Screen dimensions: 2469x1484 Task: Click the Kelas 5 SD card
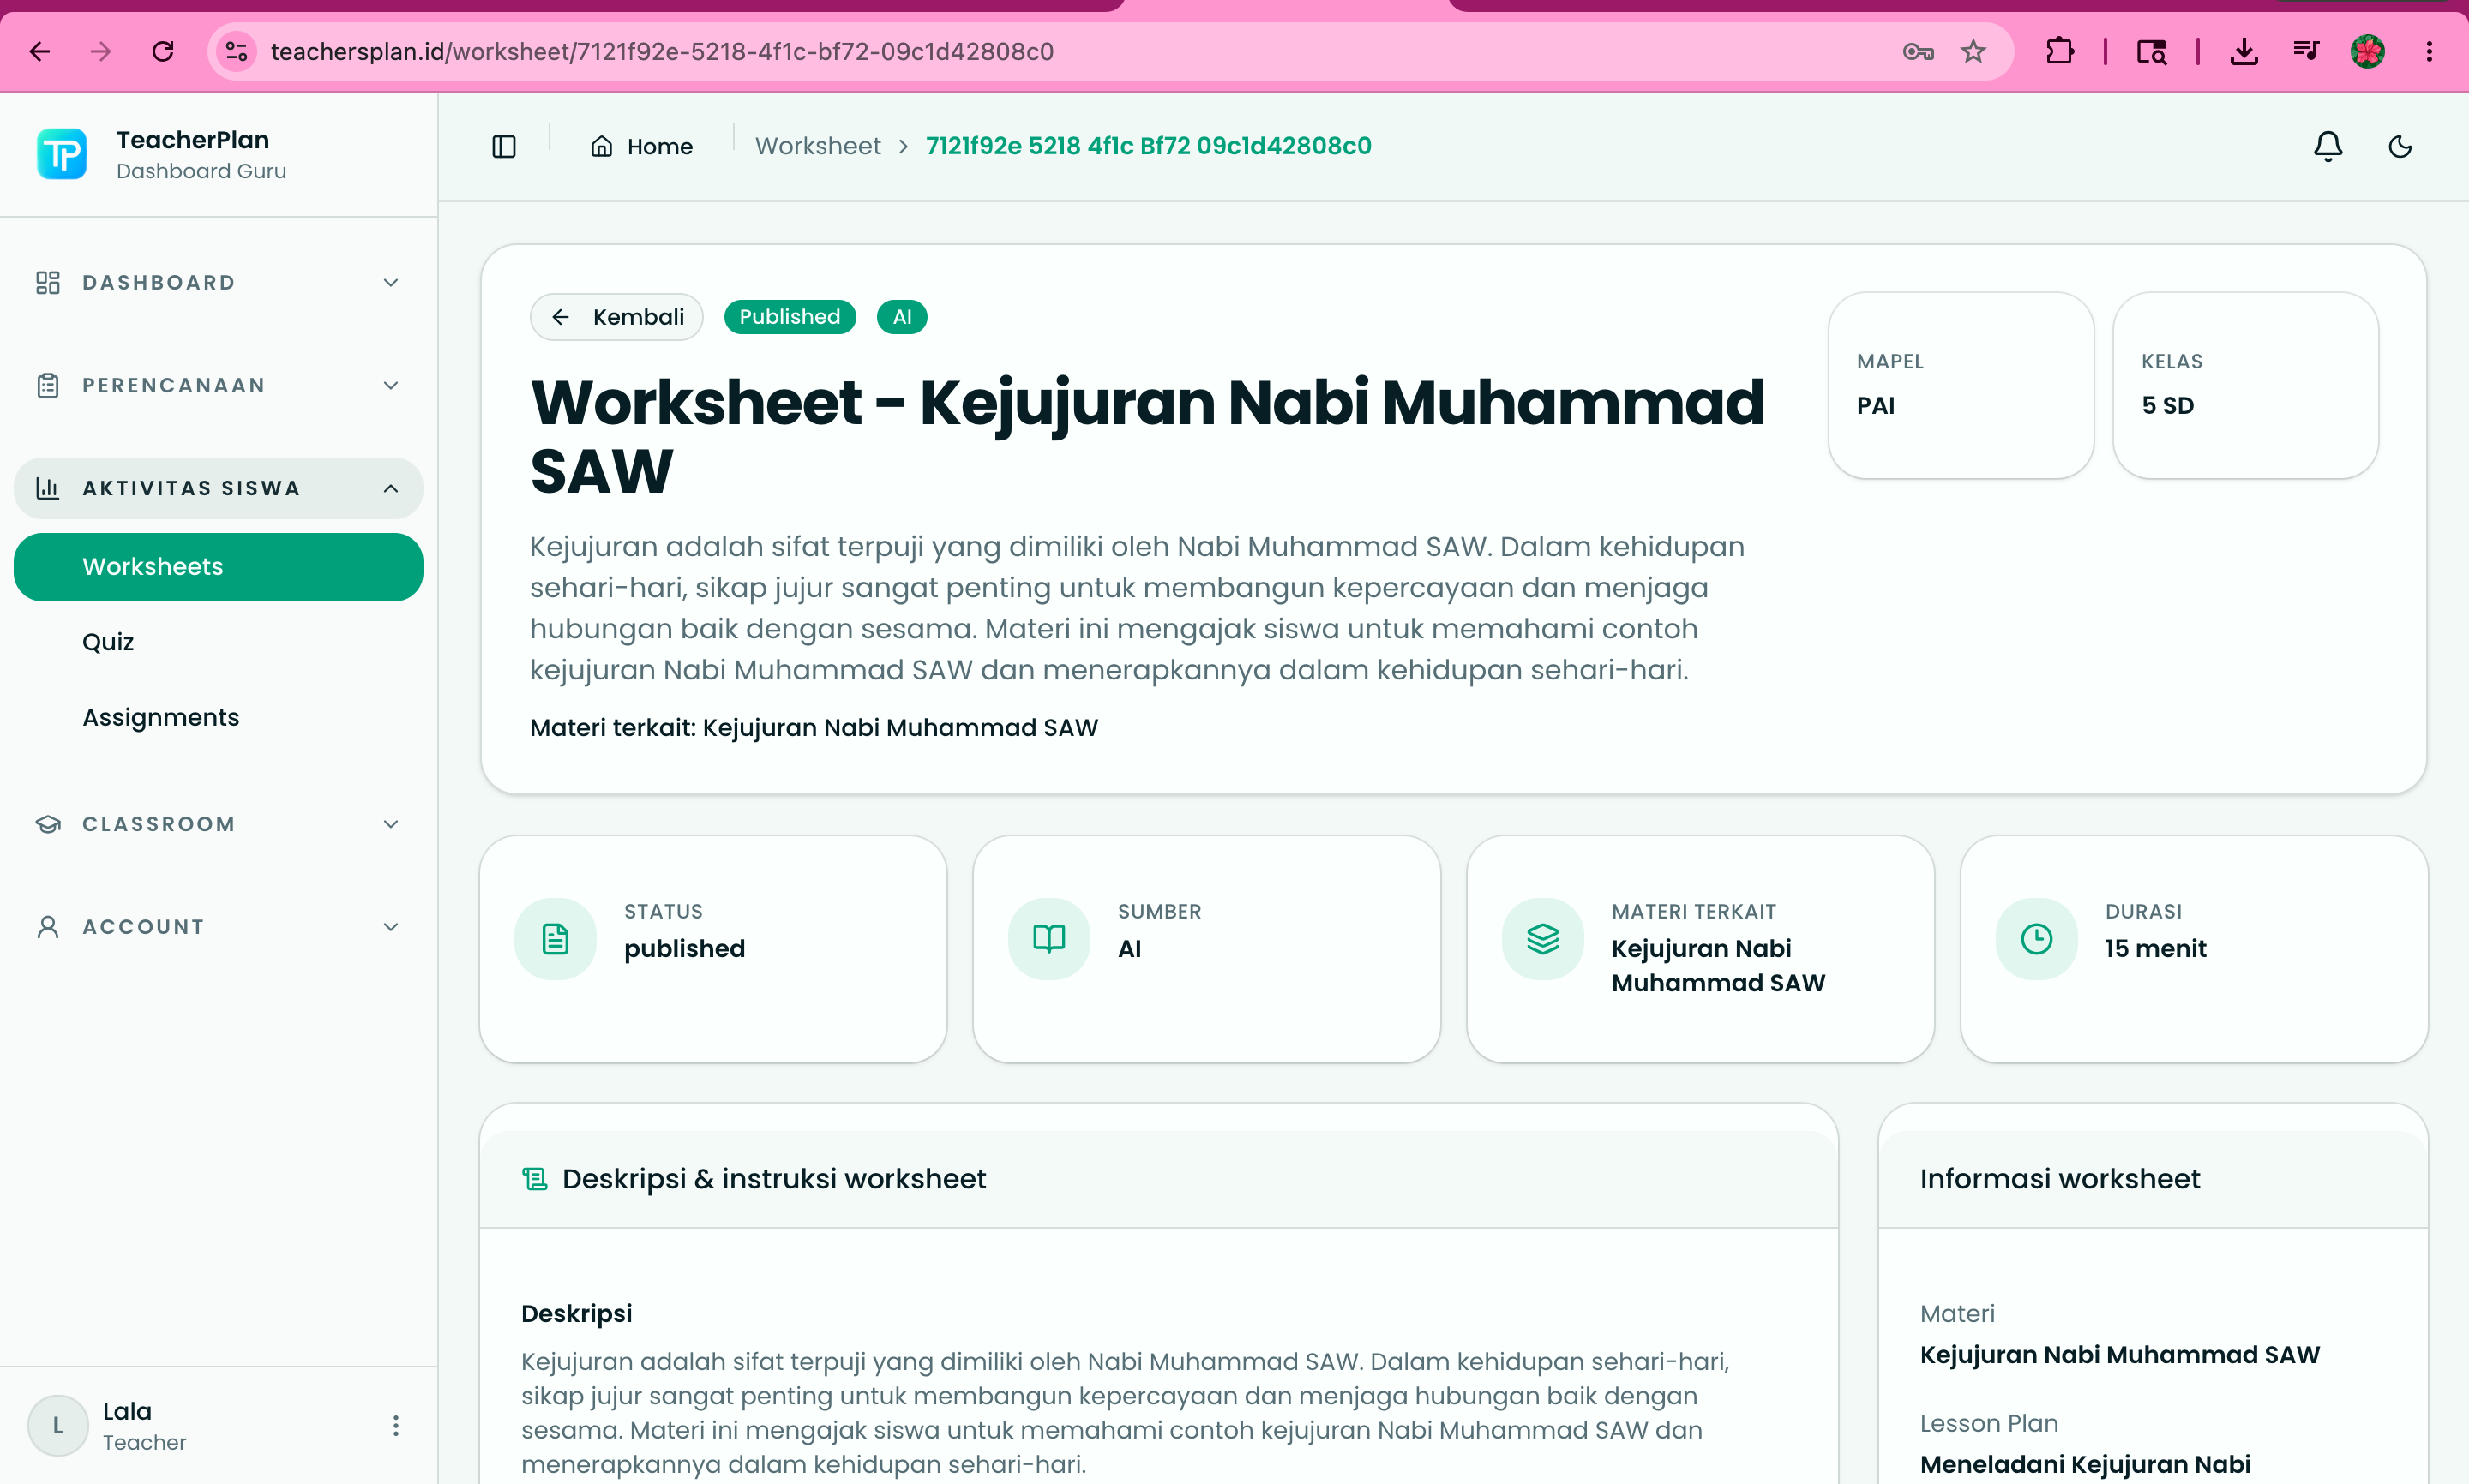[2245, 385]
